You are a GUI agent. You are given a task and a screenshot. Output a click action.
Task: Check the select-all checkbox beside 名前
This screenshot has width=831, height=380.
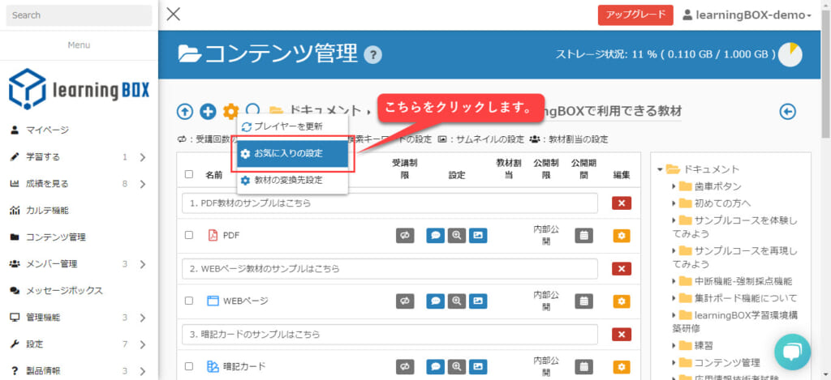[189, 173]
